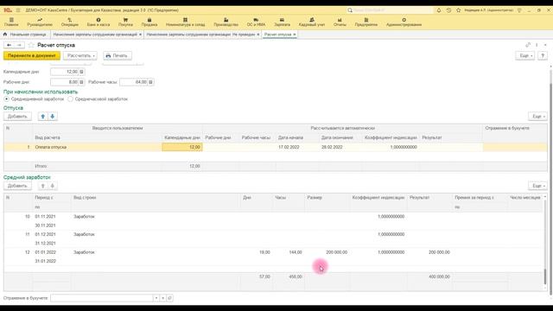The width and height of the screenshot is (553, 311).
Task: Click Перенести в документ button
Action: 32,55
